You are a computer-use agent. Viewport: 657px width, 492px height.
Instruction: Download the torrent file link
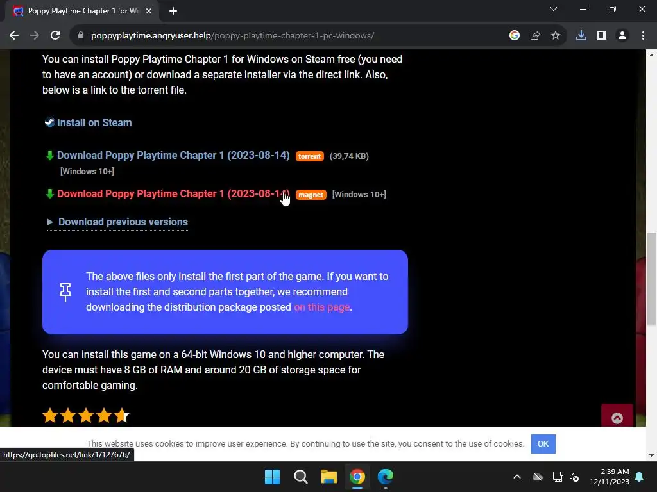[173, 155]
